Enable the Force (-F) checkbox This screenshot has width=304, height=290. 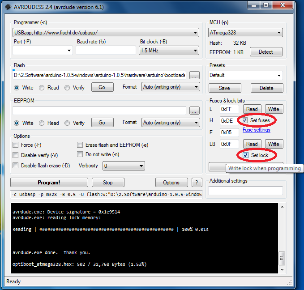(x=16, y=145)
